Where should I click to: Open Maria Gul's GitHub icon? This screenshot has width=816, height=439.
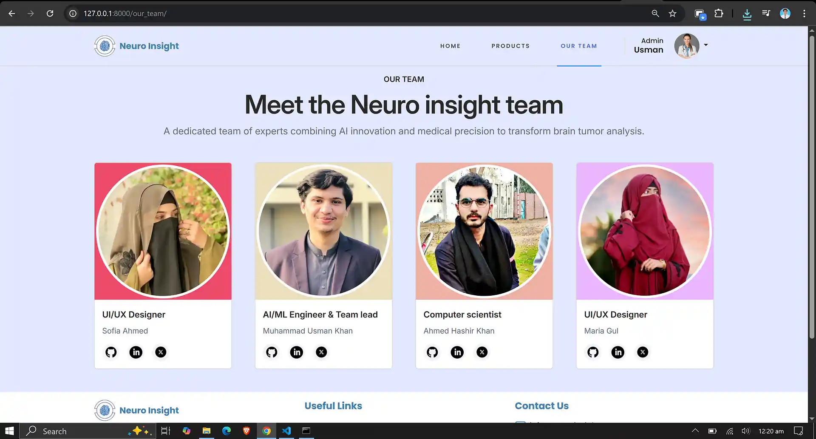[x=593, y=352]
